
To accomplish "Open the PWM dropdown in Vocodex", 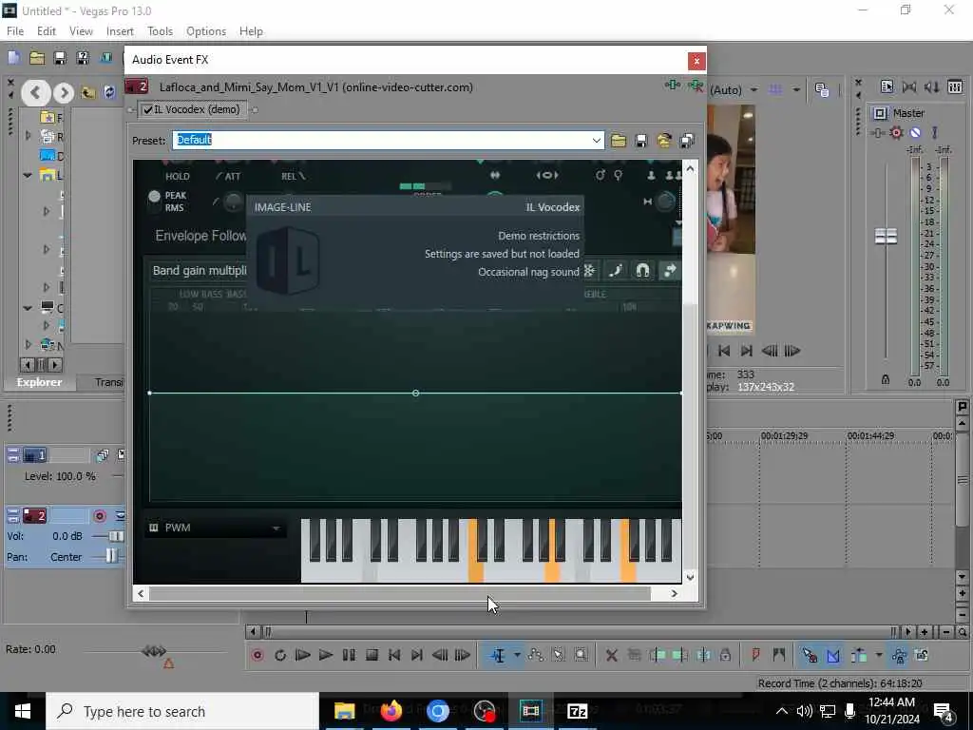I will tap(215, 528).
